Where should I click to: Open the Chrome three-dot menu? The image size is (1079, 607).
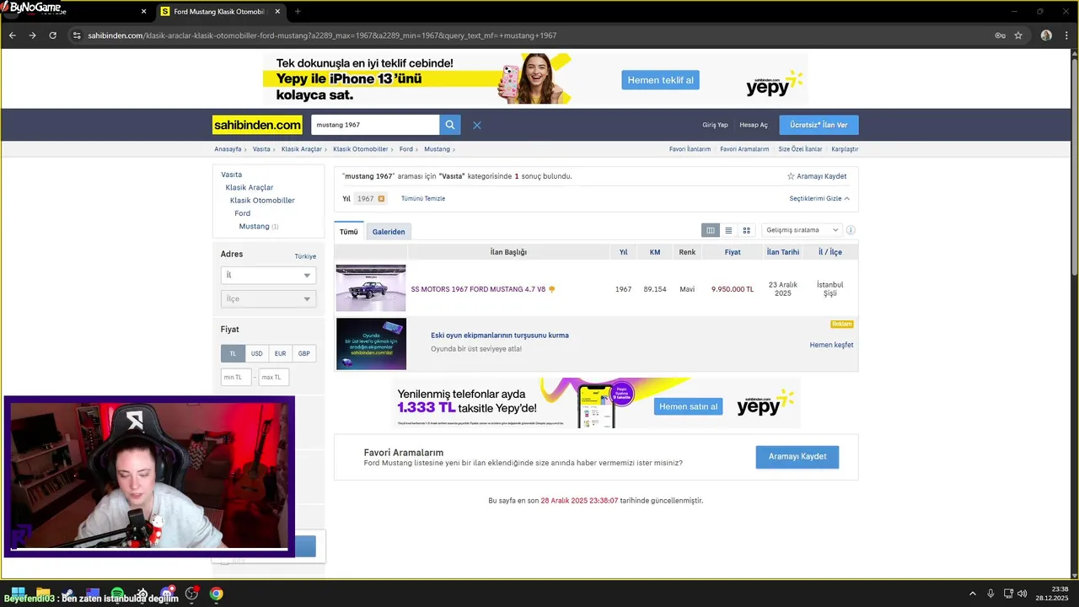pos(1066,35)
